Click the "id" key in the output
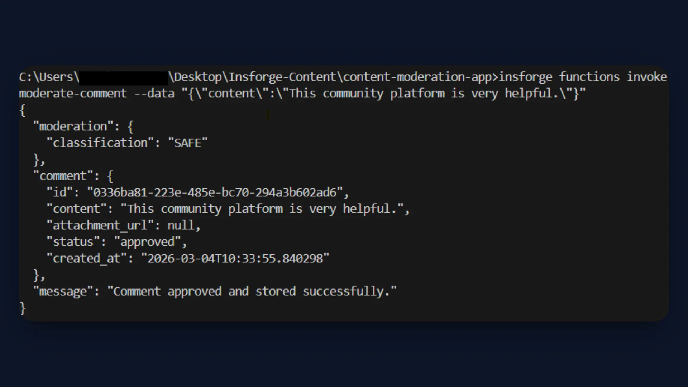This screenshot has height=387, width=688. point(60,192)
